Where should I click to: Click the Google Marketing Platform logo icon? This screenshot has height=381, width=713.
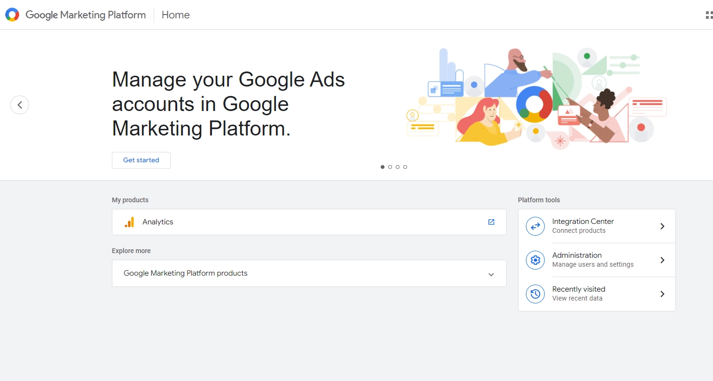(12, 15)
